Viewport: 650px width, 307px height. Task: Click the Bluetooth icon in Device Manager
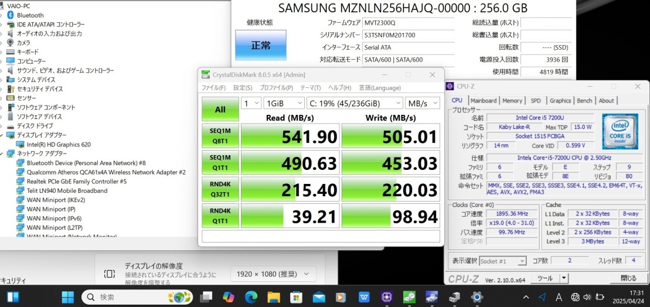[x=11, y=15]
